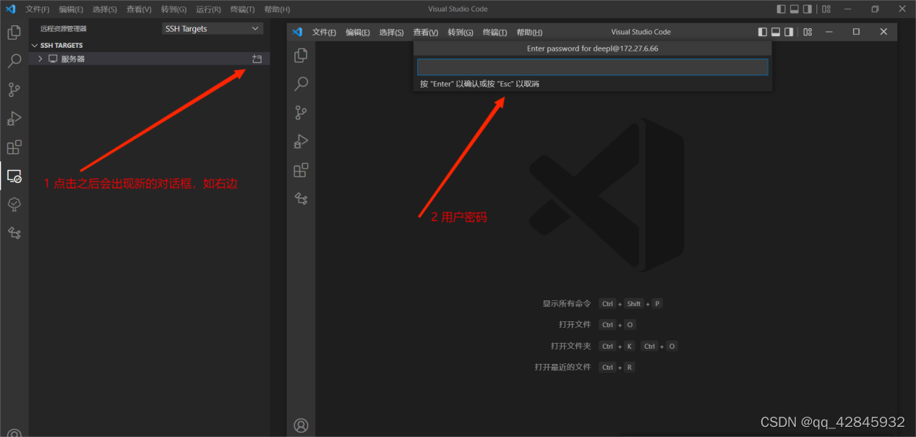Open Run and Debug in the left window's activity bar
Image resolution: width=916 pixels, height=437 pixels.
click(x=14, y=119)
